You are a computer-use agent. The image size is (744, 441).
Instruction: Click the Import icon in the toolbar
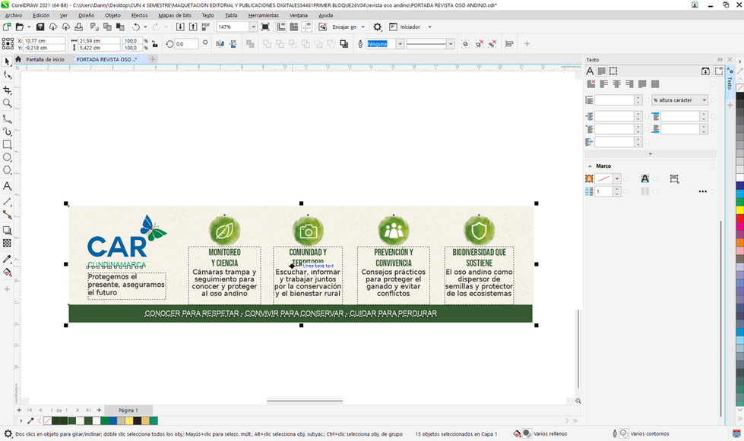[x=180, y=27]
